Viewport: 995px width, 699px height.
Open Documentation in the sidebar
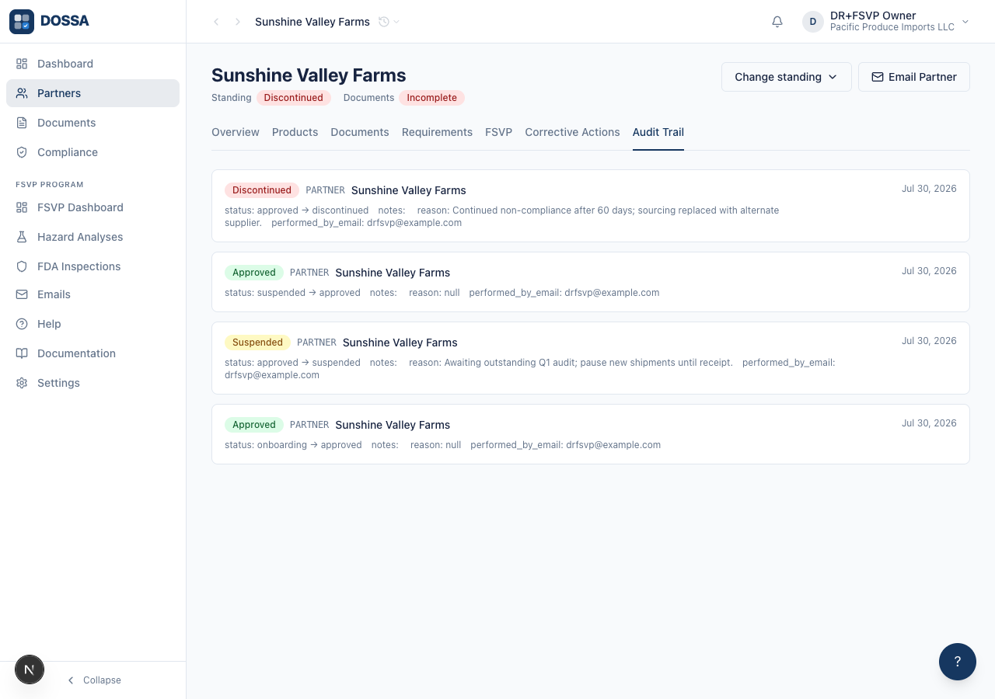[93, 353]
